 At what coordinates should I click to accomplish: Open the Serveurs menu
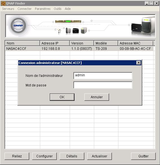pyautogui.click(x=8, y=9)
